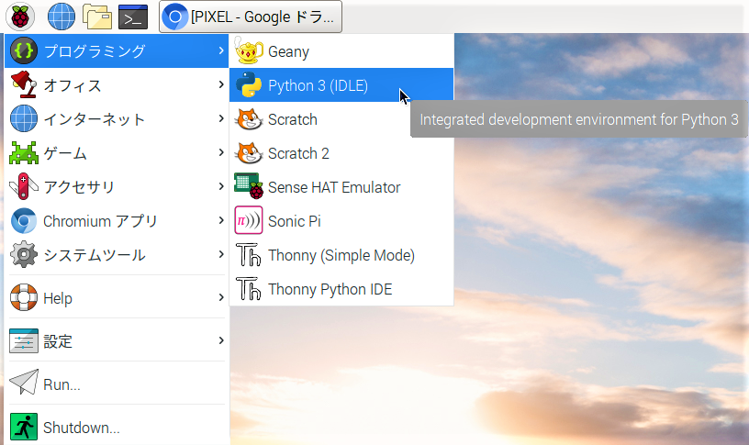Expand the オフィス submenu arrow
749x445 pixels.
coord(220,84)
